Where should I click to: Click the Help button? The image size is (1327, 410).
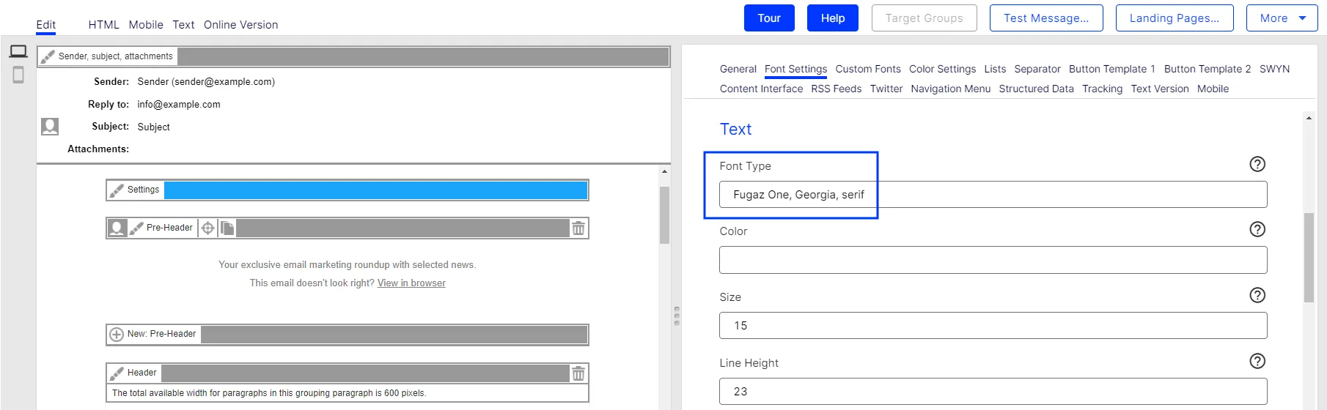tap(833, 18)
